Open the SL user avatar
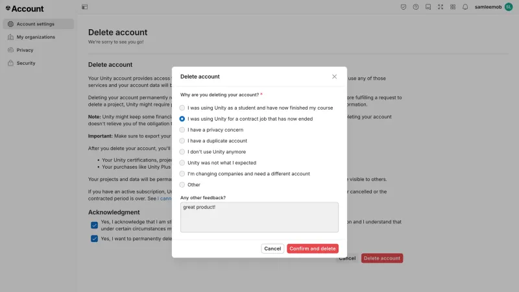This screenshot has width=519, height=292. 509,7
